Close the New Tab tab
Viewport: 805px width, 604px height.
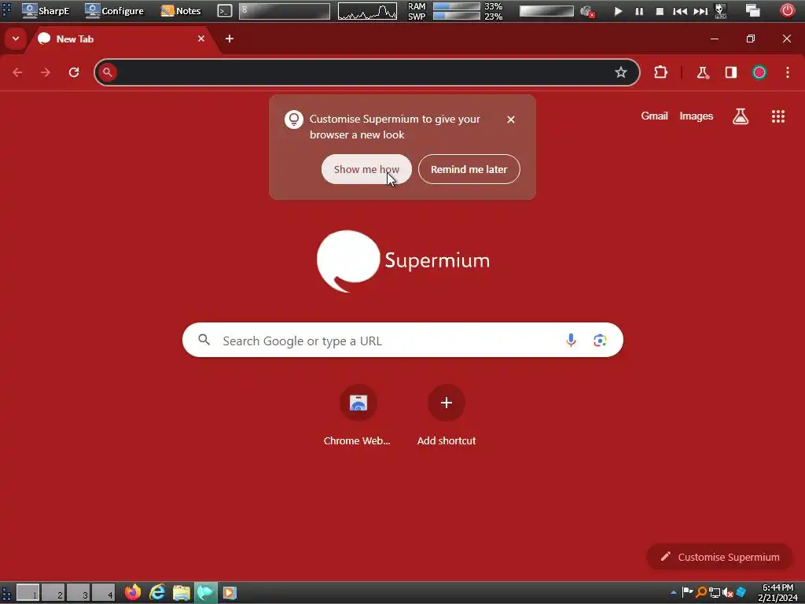point(201,39)
